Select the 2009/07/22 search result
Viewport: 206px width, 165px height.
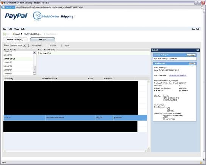18,62
